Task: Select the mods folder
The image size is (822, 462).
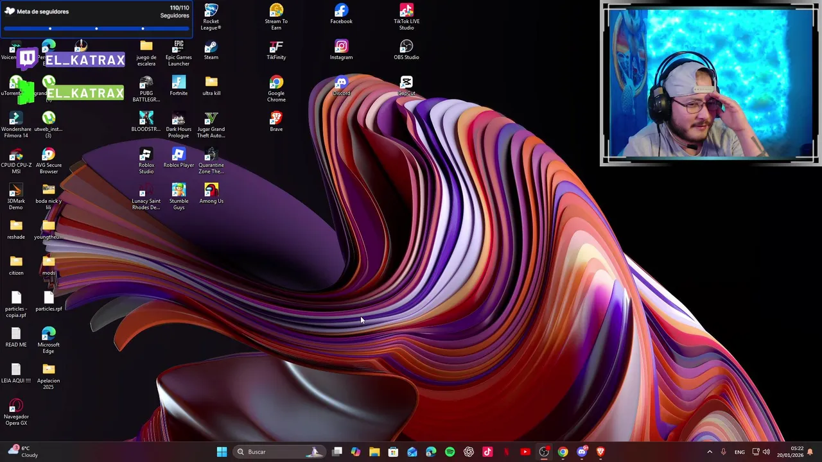Action: 49,266
